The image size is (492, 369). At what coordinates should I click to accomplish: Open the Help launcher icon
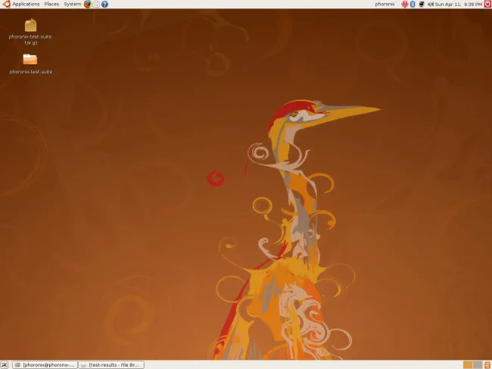[104, 4]
